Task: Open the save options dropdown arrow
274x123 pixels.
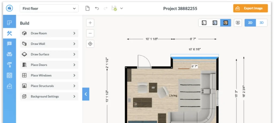Action: 122,8
